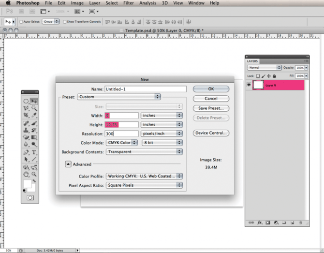Image resolution: width=324 pixels, height=253 pixels.
Task: Reset default foreground and background colors
Action: coord(24,191)
